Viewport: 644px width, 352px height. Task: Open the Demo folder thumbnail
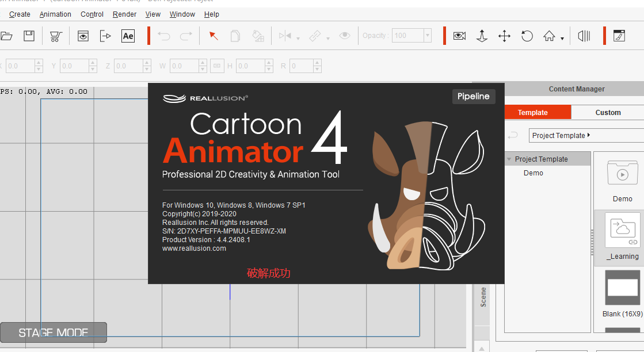(x=622, y=174)
